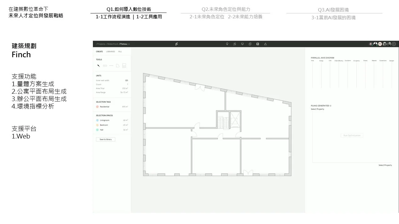This screenshot has width=399, height=224.
Task: Click the triangle icon in top bar
Action: pyautogui.click(x=265, y=44)
